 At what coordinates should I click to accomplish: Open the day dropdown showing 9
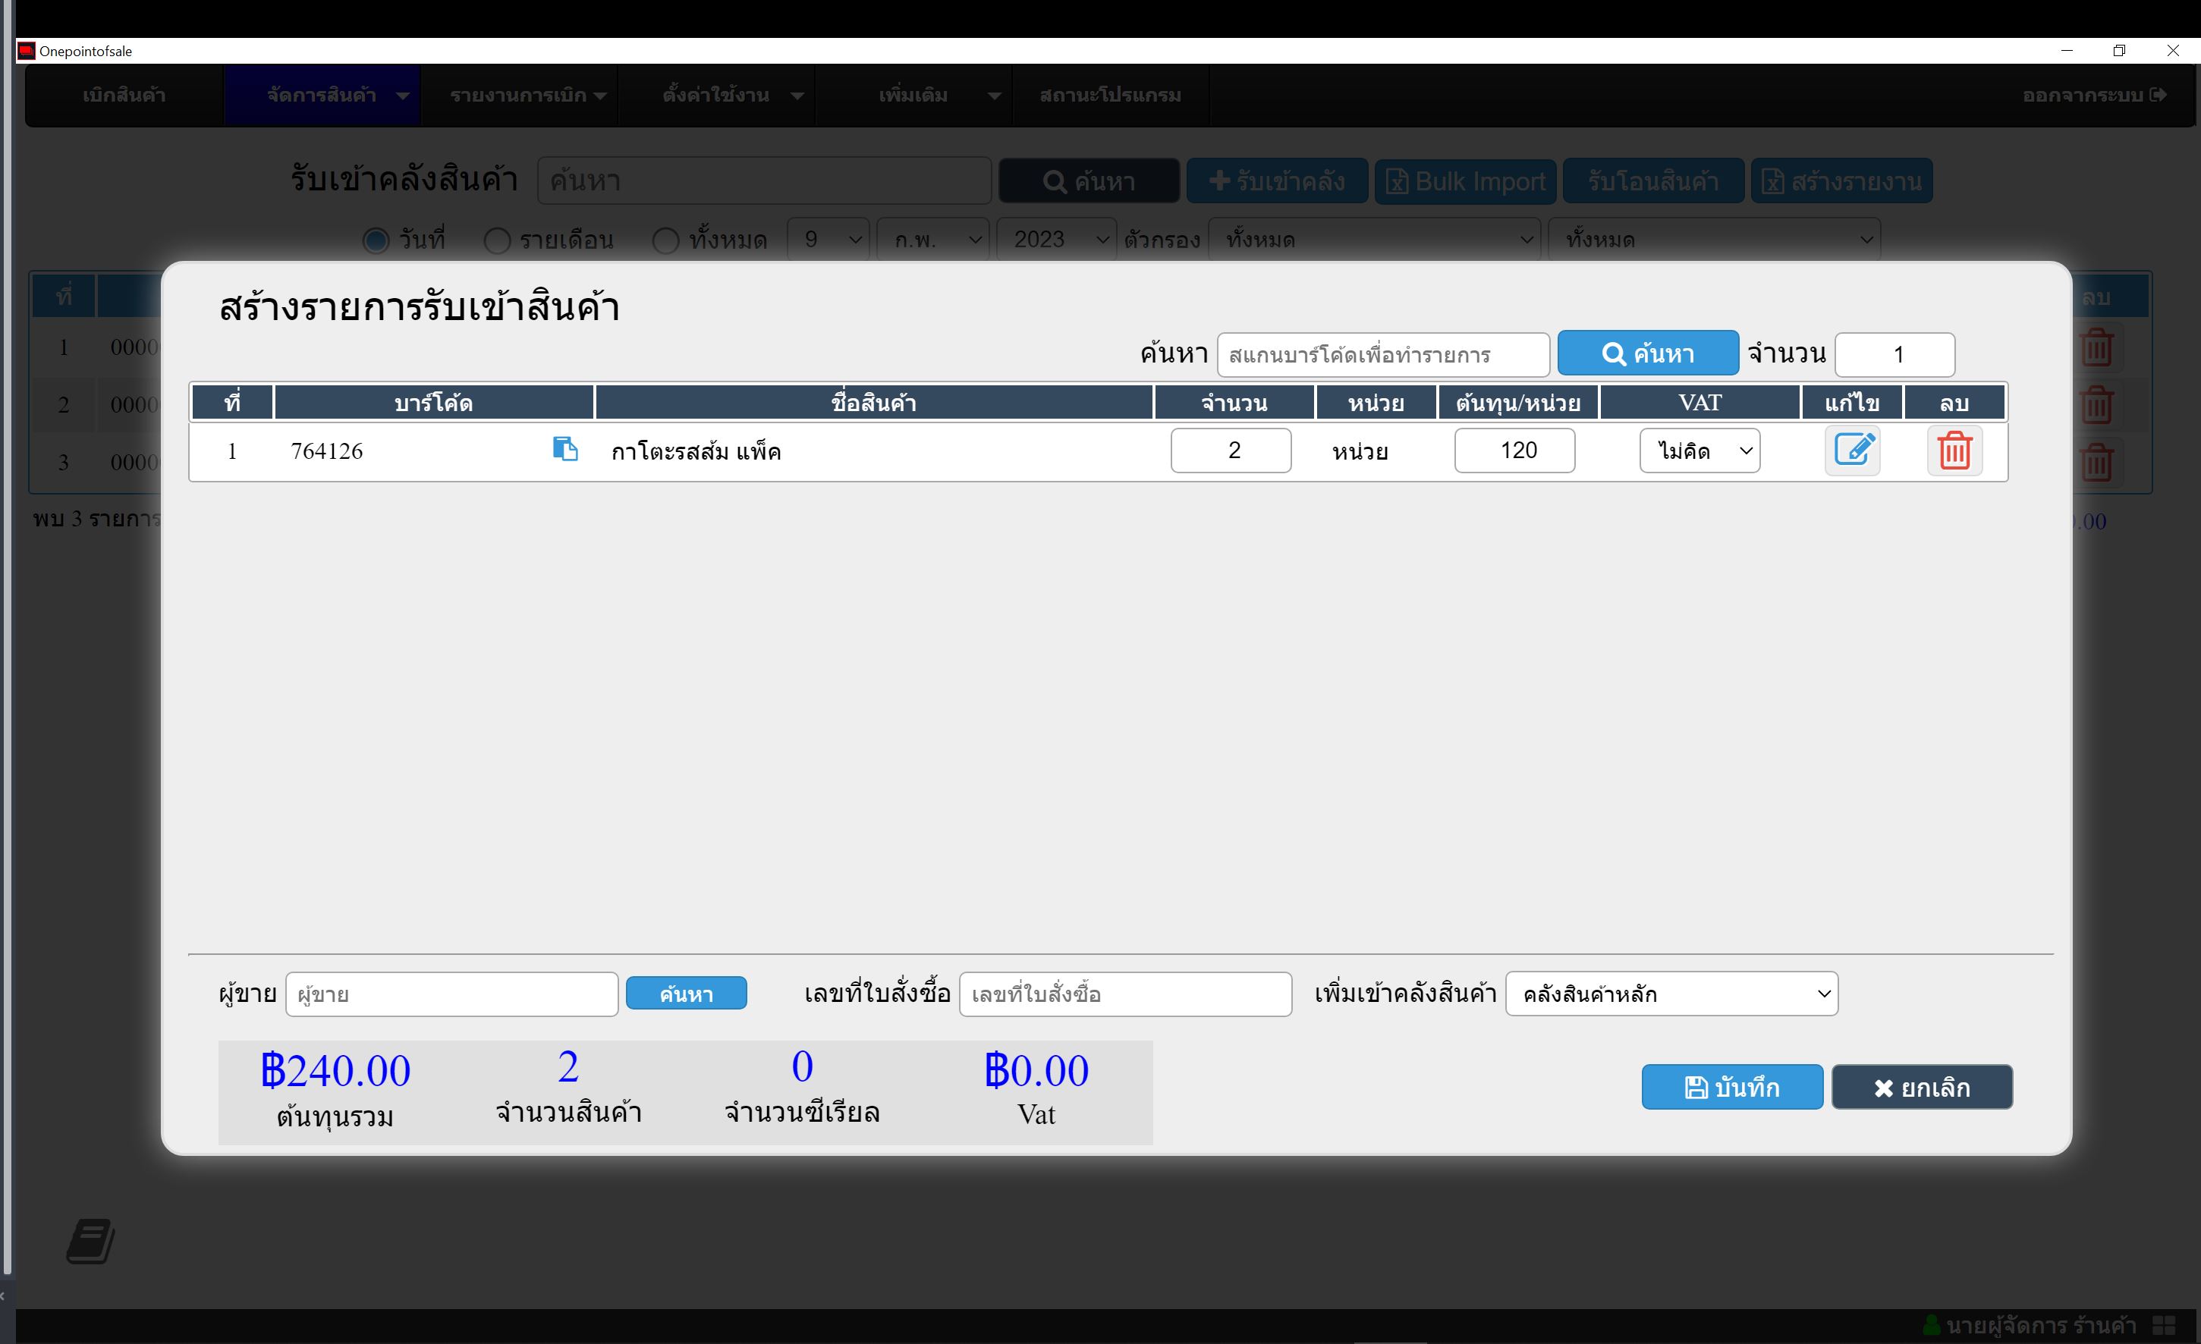[x=829, y=240]
